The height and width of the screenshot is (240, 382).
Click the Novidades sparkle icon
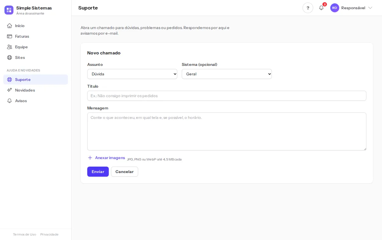tap(10, 90)
